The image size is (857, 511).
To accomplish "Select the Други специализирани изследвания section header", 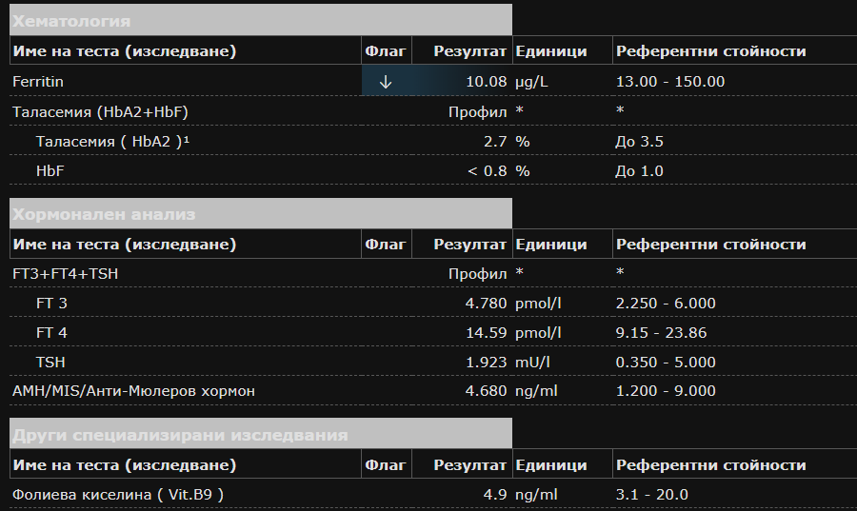I will (180, 435).
